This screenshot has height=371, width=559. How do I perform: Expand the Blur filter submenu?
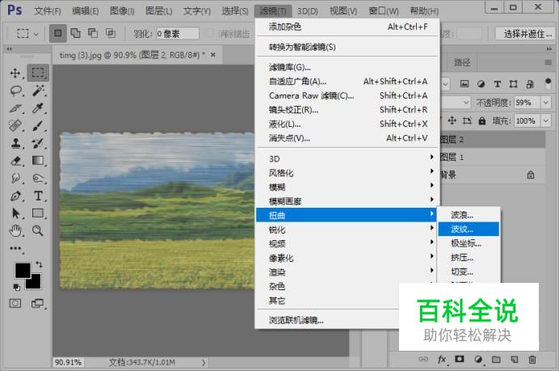(347, 187)
